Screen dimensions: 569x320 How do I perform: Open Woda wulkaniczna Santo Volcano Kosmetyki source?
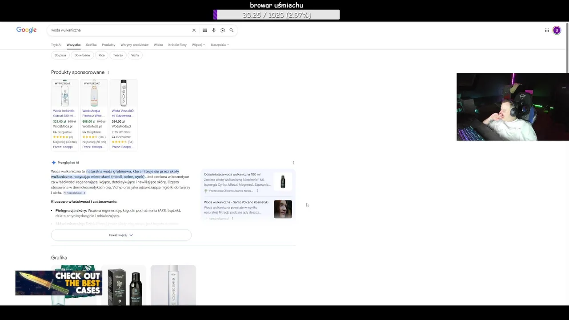coord(236,202)
